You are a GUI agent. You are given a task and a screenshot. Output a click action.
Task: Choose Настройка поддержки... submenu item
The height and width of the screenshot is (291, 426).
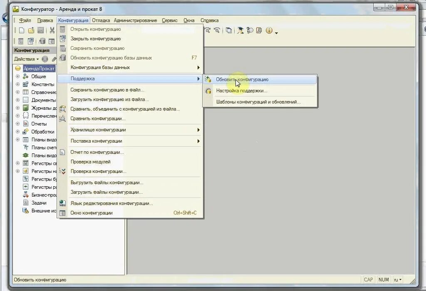(260, 91)
